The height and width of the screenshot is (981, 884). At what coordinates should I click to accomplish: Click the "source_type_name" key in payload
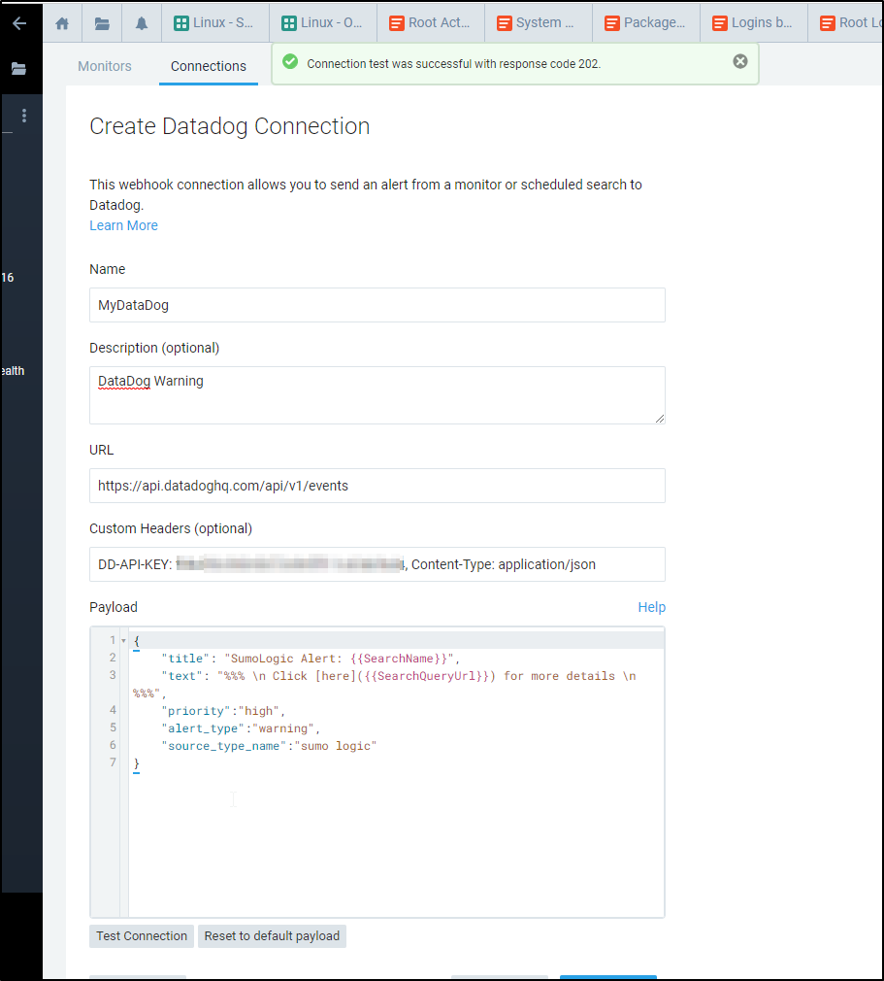[x=224, y=746]
